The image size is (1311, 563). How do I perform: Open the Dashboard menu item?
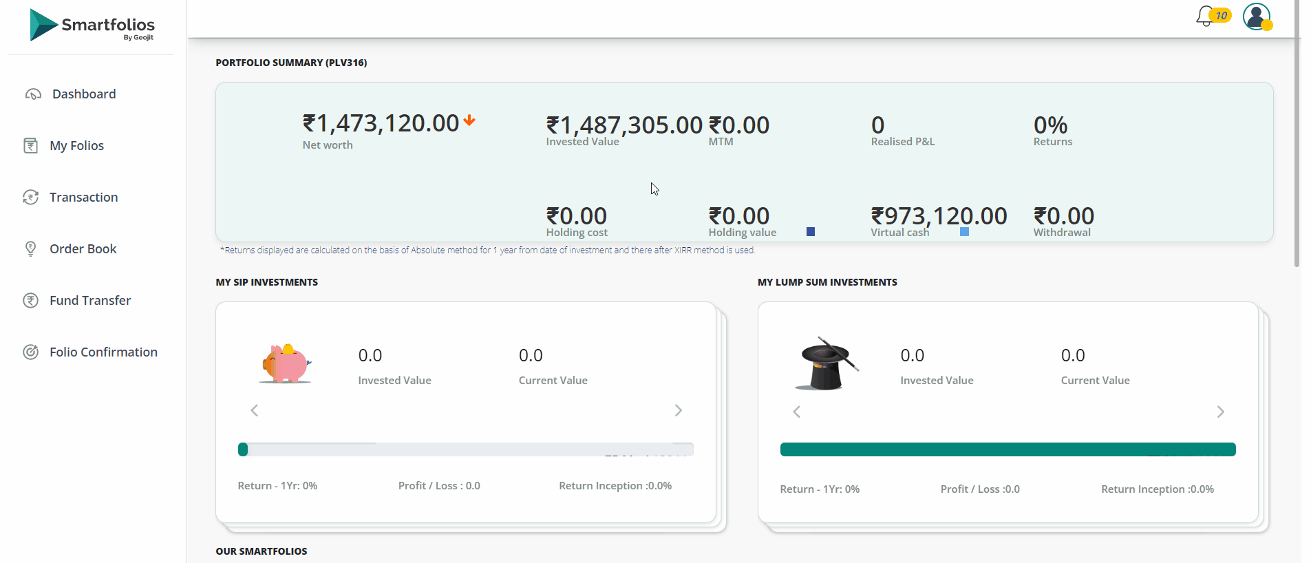pos(84,94)
